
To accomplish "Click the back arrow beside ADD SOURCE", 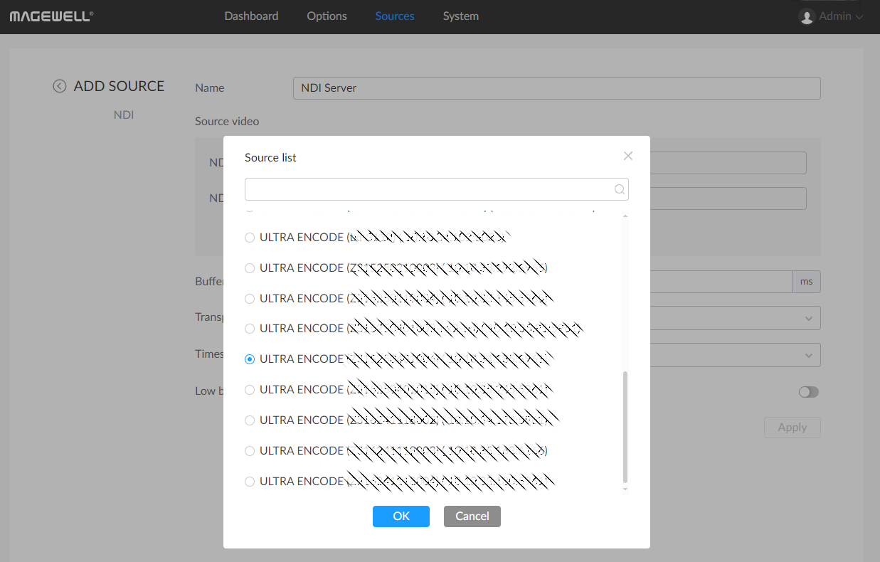I will click(59, 86).
